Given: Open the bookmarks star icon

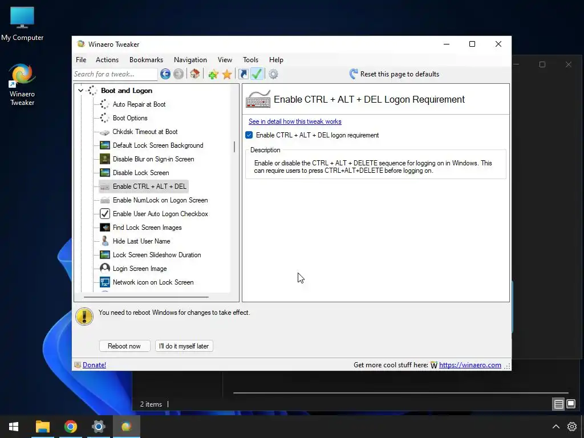Looking at the screenshot, I should (x=227, y=74).
